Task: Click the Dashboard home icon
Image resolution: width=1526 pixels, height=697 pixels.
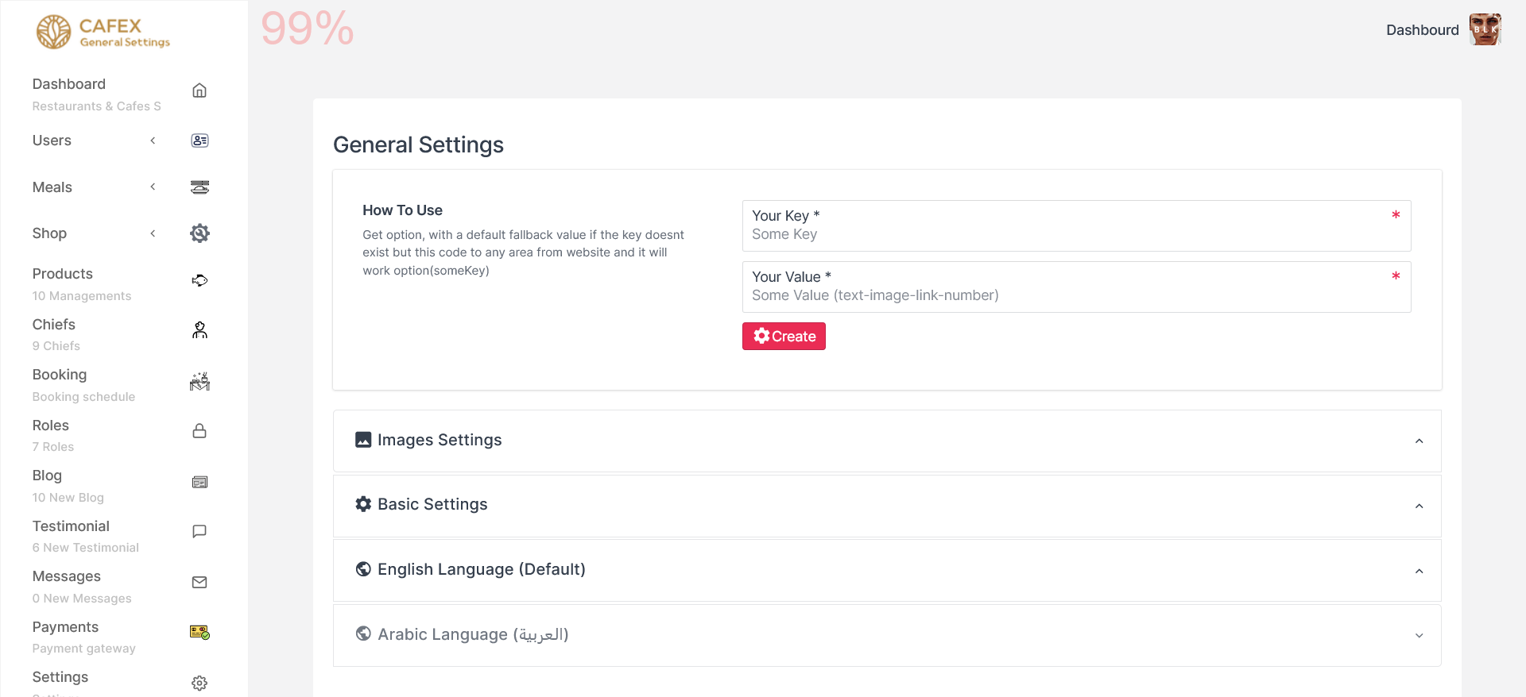Action: (x=199, y=90)
